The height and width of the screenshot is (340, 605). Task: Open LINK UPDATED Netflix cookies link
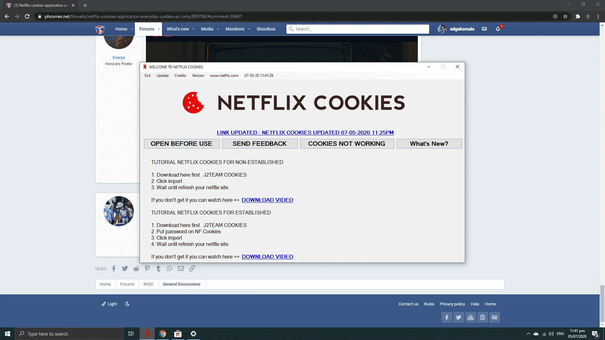[305, 133]
